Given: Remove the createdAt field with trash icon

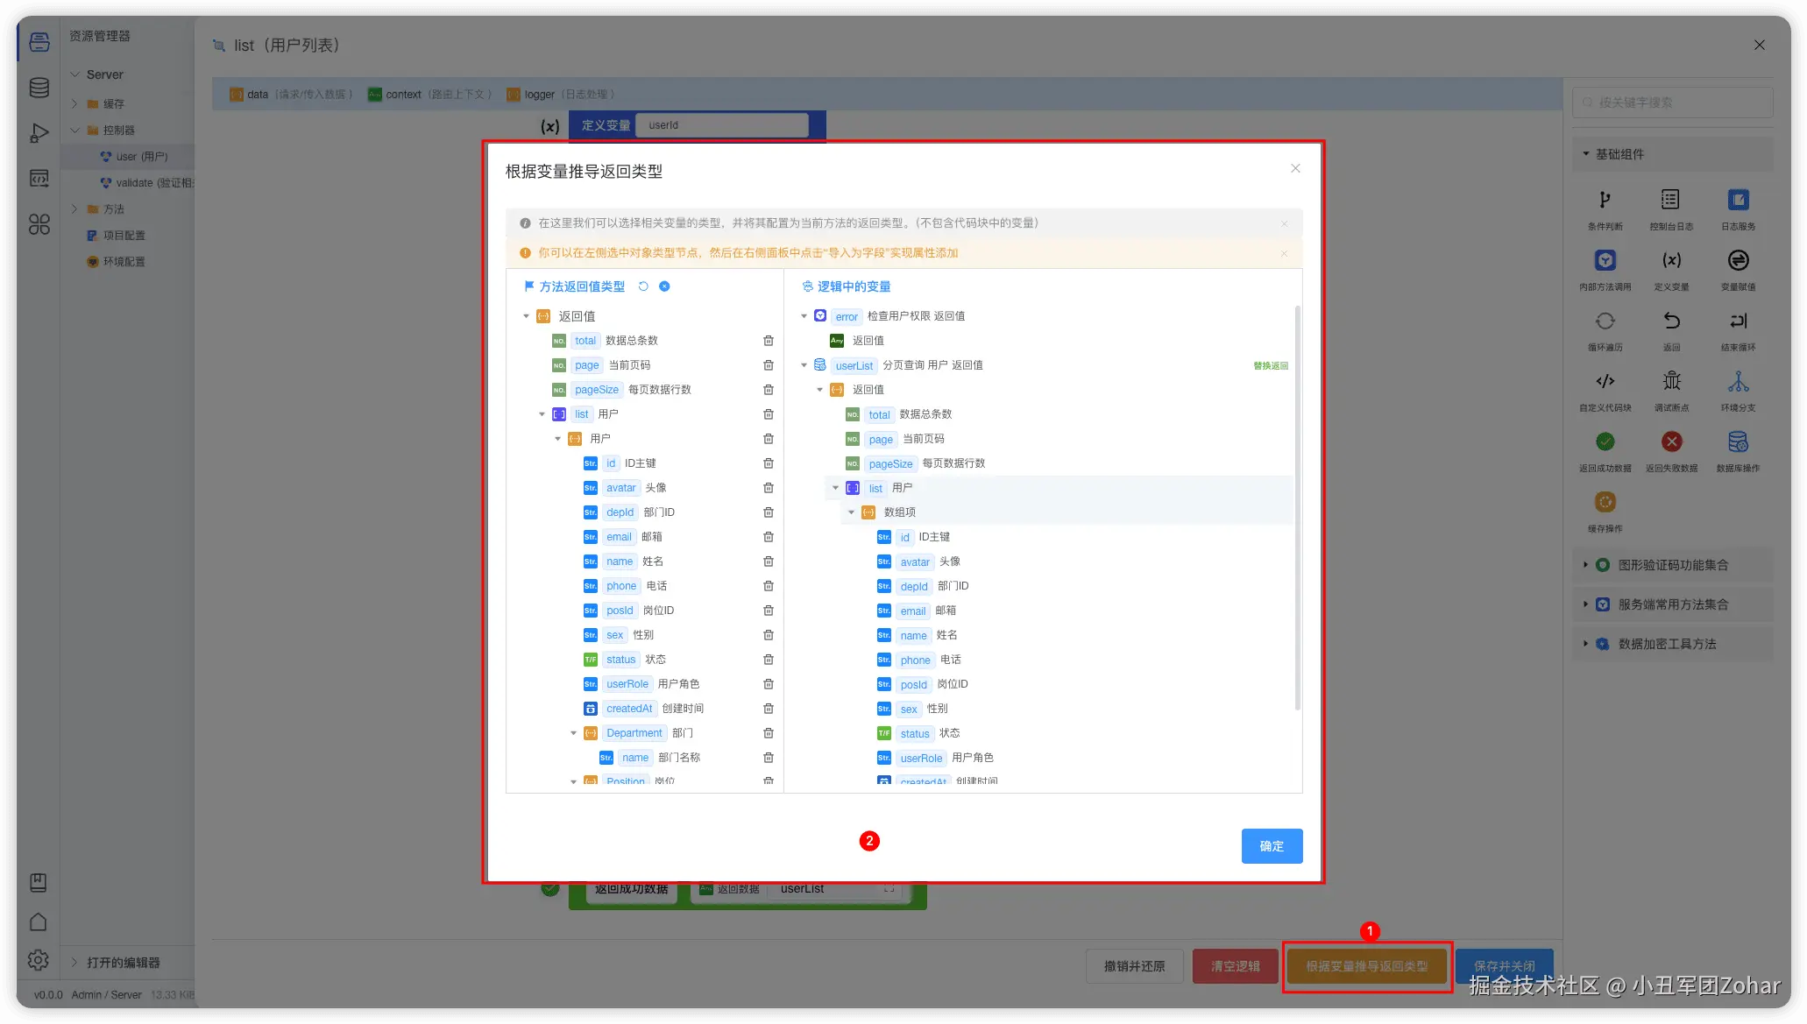Looking at the screenshot, I should click(769, 709).
